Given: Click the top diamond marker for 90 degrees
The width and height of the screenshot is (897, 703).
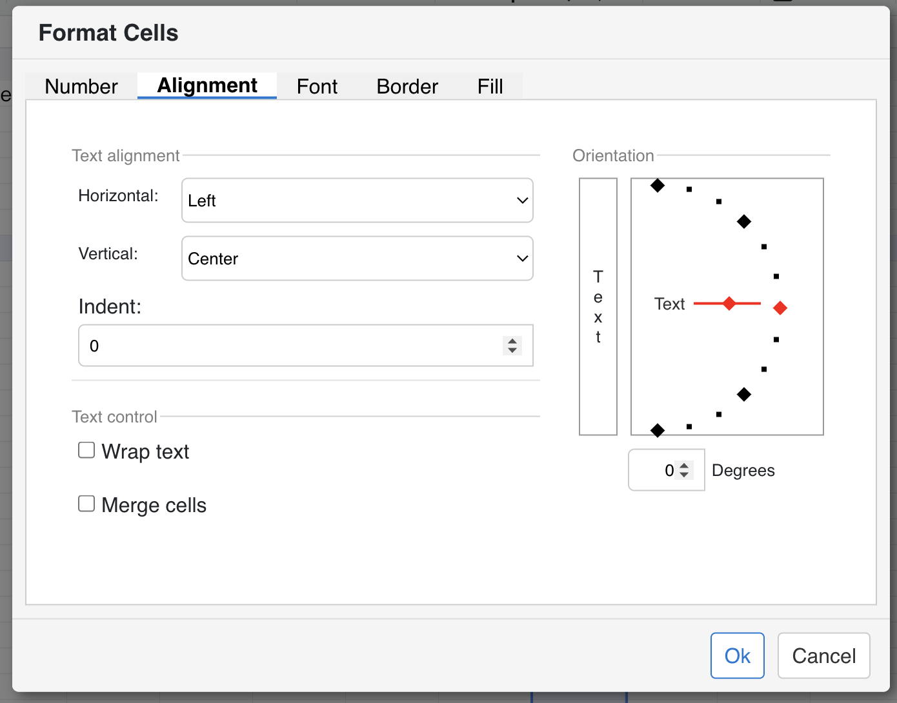Looking at the screenshot, I should [658, 186].
